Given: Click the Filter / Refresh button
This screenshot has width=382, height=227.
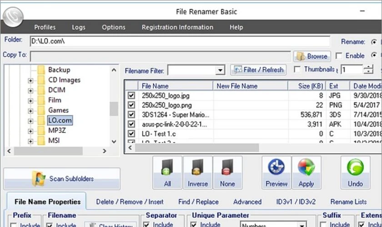Looking at the screenshot, I should (x=258, y=70).
